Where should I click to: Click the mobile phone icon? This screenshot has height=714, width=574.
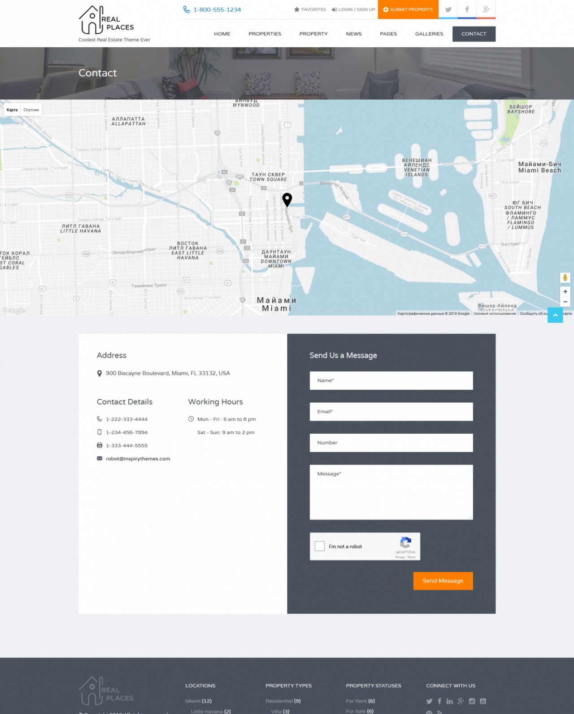[100, 432]
